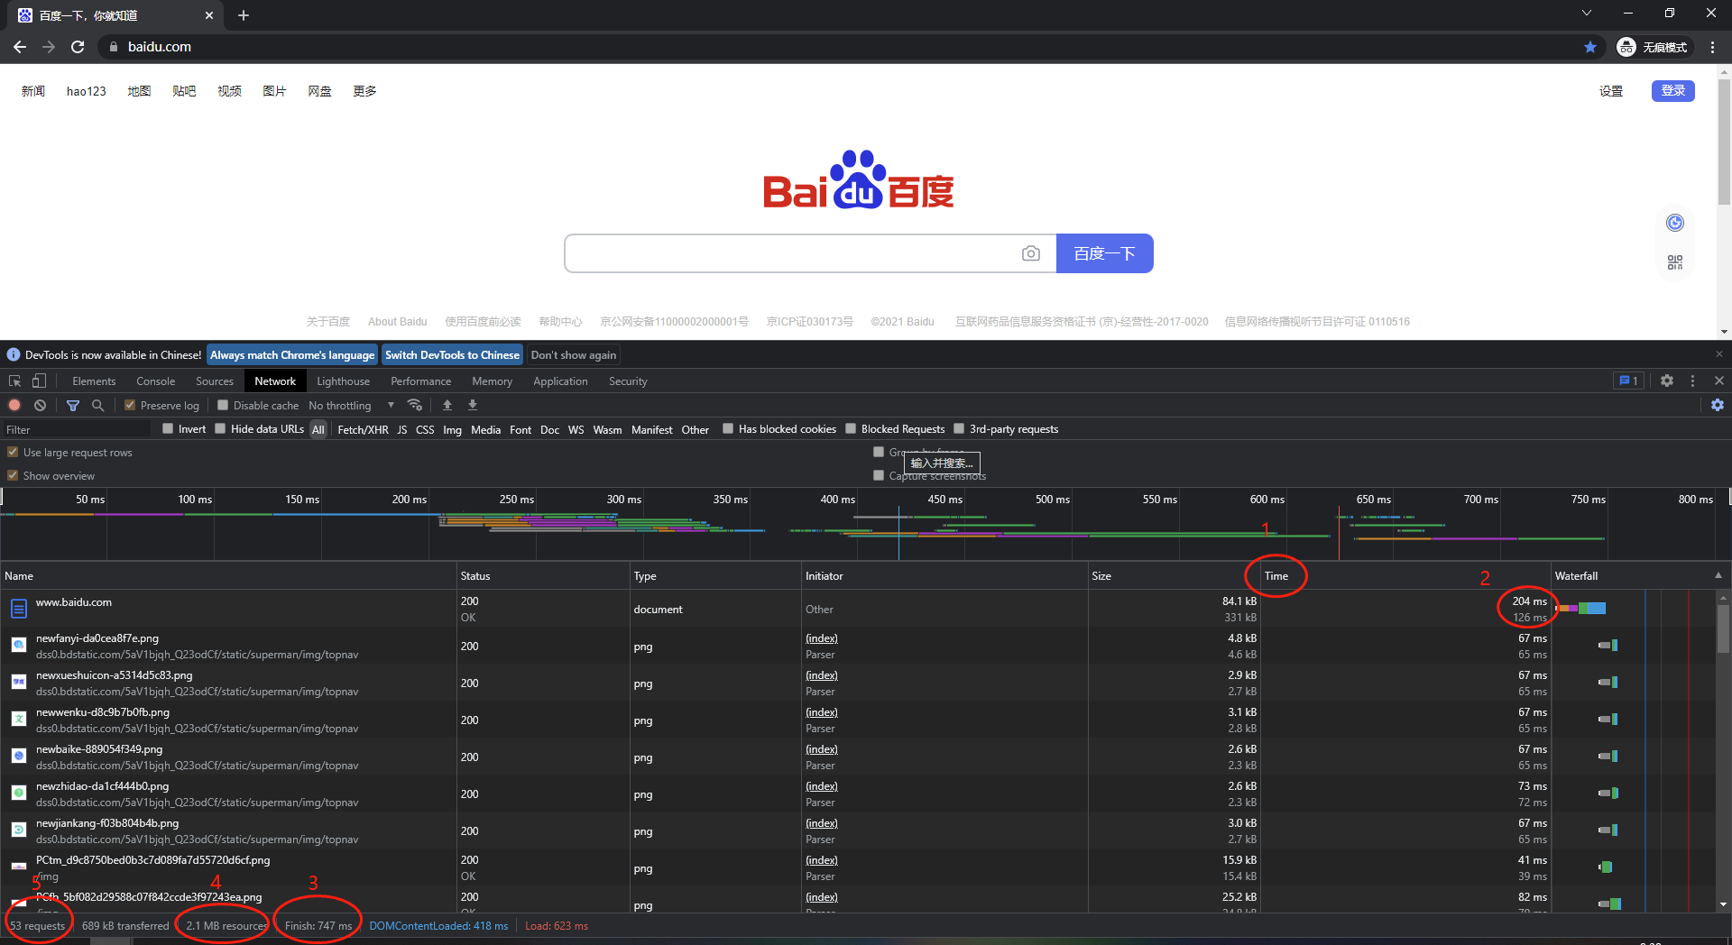Export HAR file with download arrow icon
The height and width of the screenshot is (945, 1732).
click(473, 405)
